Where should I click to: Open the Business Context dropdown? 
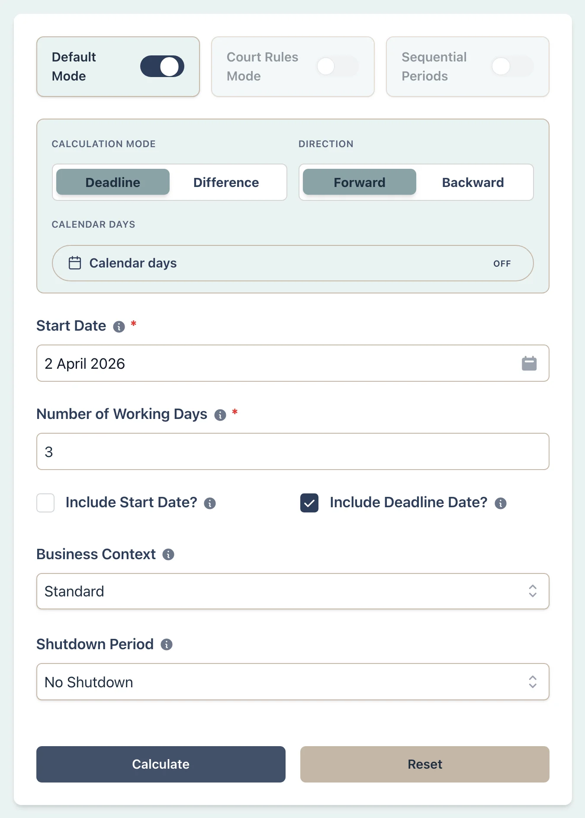click(293, 591)
